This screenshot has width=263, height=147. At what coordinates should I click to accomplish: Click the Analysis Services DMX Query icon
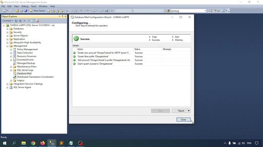[x=57, y=11]
